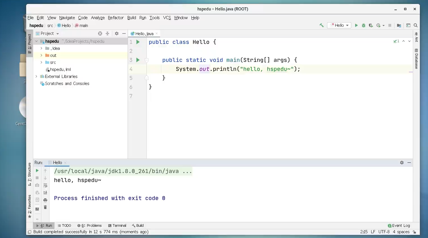Toggle soft-wrap in Run console

click(x=45, y=185)
